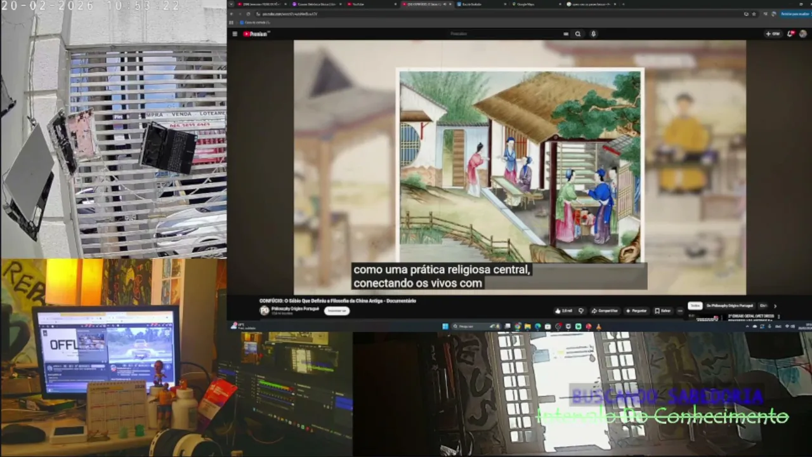Image resolution: width=812 pixels, height=457 pixels.
Task: Click the video player to pause playback
Action: click(520, 168)
